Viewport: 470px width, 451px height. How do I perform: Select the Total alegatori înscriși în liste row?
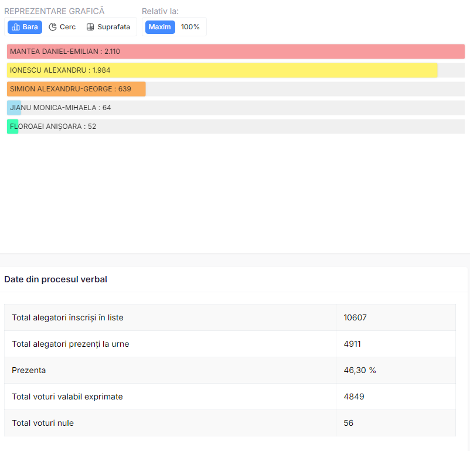pyautogui.click(x=230, y=317)
